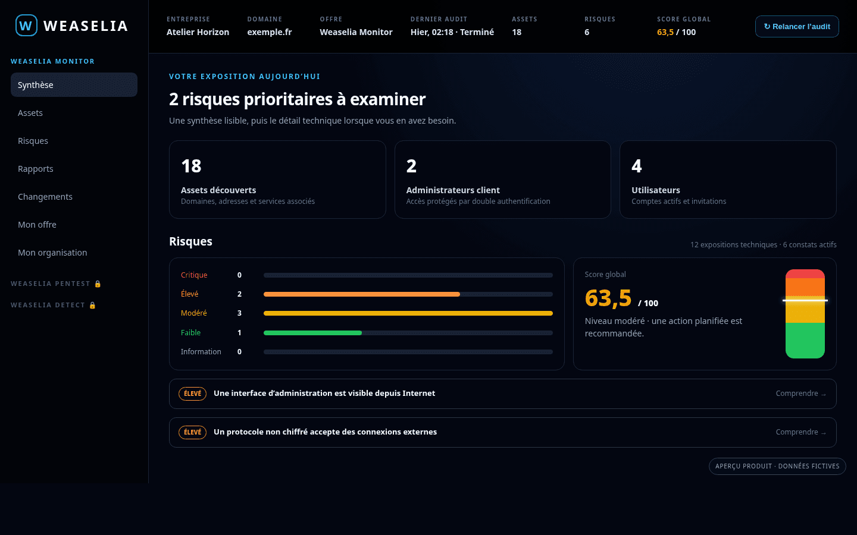
Task: Click the Weaselia W logo icon
Action: (26, 26)
